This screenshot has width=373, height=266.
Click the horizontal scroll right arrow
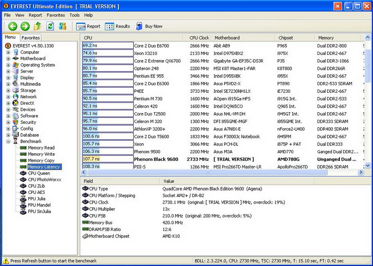pyautogui.click(x=361, y=172)
